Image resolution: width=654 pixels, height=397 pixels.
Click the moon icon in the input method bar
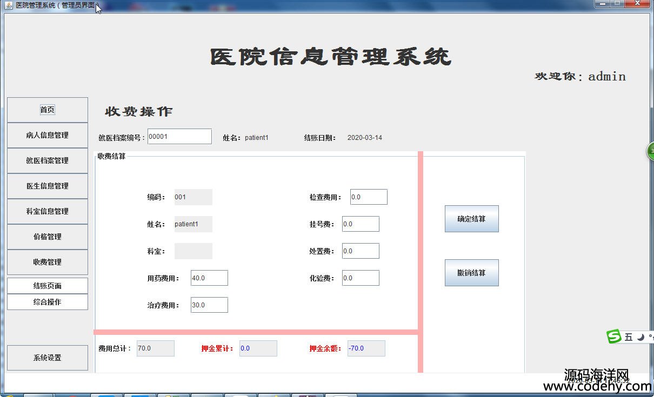coord(640,337)
